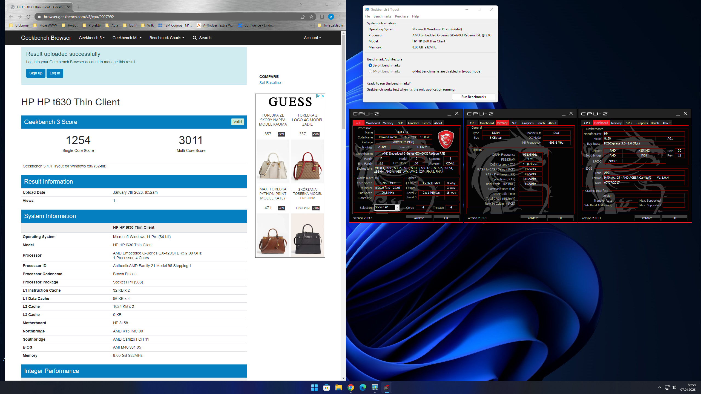This screenshot has width=701, height=394.
Task: Click the browser page vertical scrollbar
Action: click(343, 82)
